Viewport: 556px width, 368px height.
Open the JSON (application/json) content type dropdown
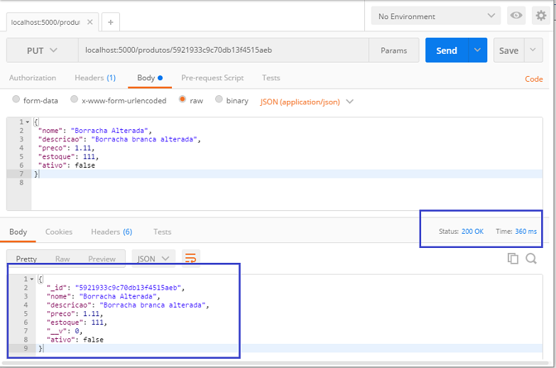[x=307, y=102]
